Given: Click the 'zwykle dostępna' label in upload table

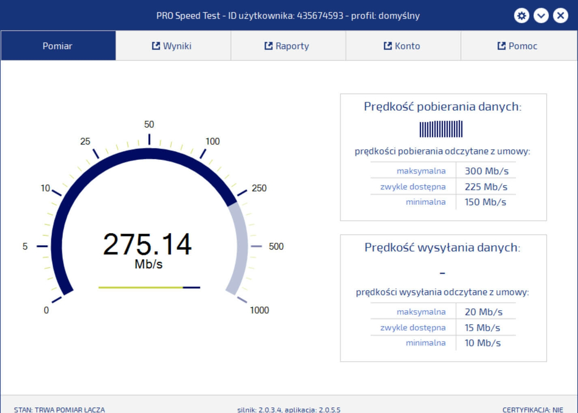Looking at the screenshot, I should coord(413,328).
